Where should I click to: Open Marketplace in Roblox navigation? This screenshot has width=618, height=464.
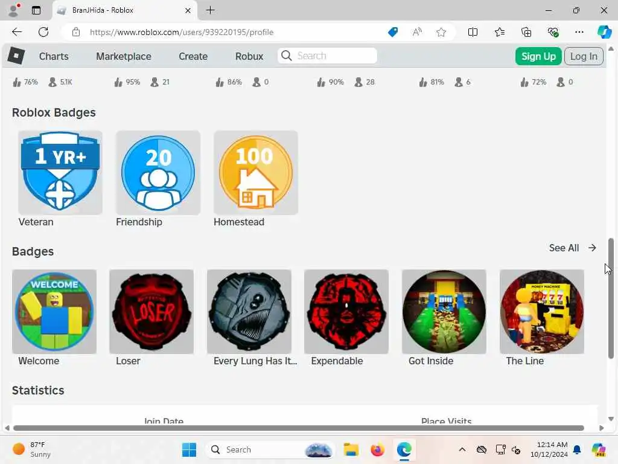click(124, 56)
